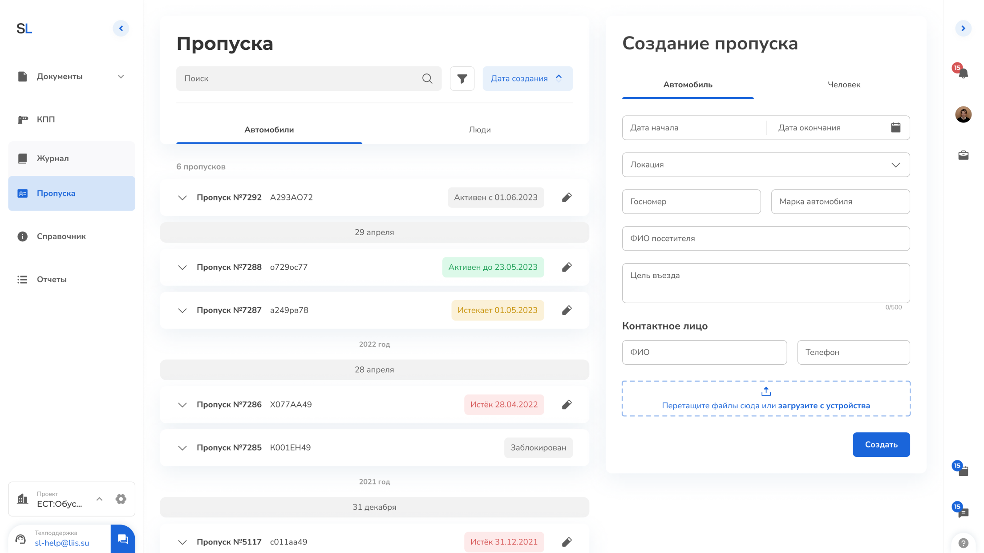Screen dimensions: 984x553
Task: Click the Создать button
Action: click(881, 444)
